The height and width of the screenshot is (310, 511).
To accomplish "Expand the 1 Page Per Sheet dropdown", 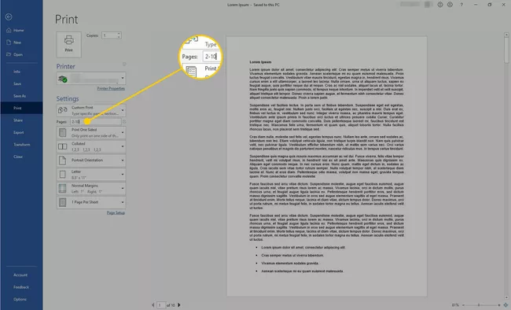I will tap(91, 202).
